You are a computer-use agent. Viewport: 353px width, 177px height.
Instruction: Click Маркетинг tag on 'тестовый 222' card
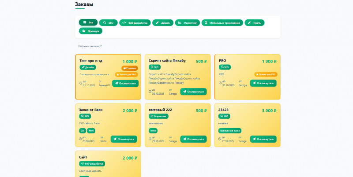pos(158,116)
